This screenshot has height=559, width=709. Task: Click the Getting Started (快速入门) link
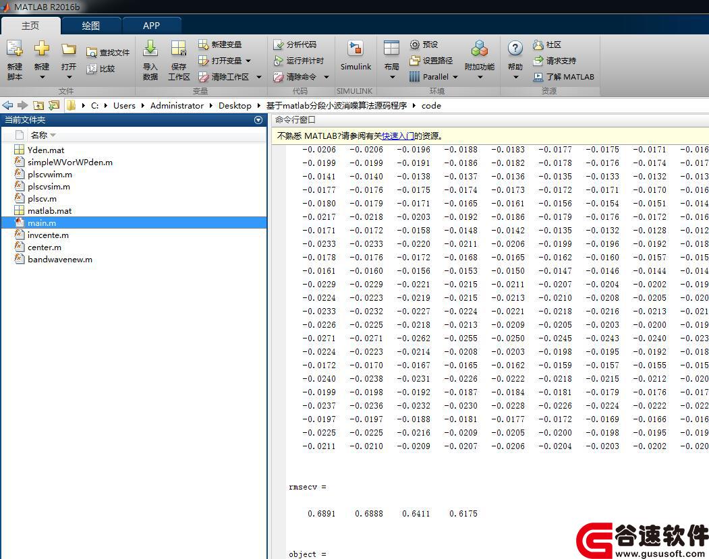point(398,136)
